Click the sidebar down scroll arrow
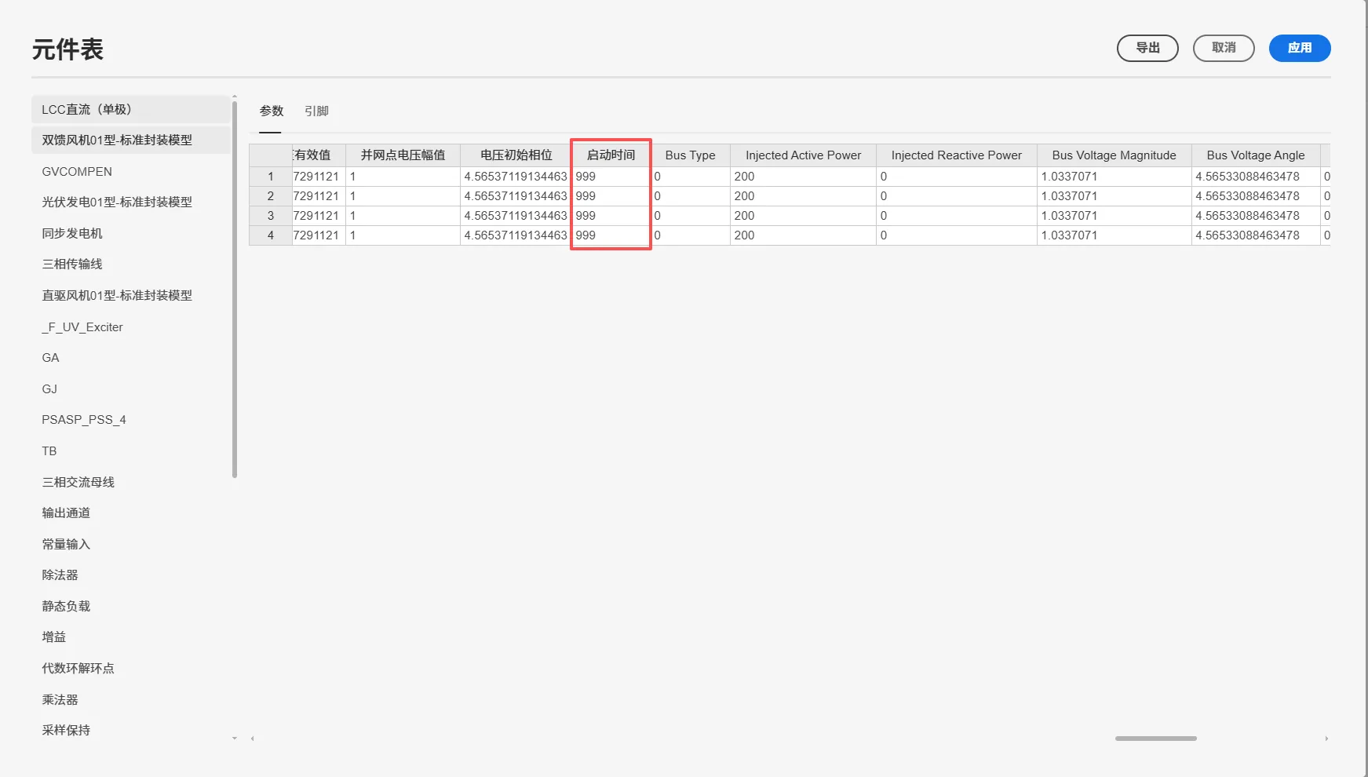The height and width of the screenshot is (777, 1368). coord(234,739)
